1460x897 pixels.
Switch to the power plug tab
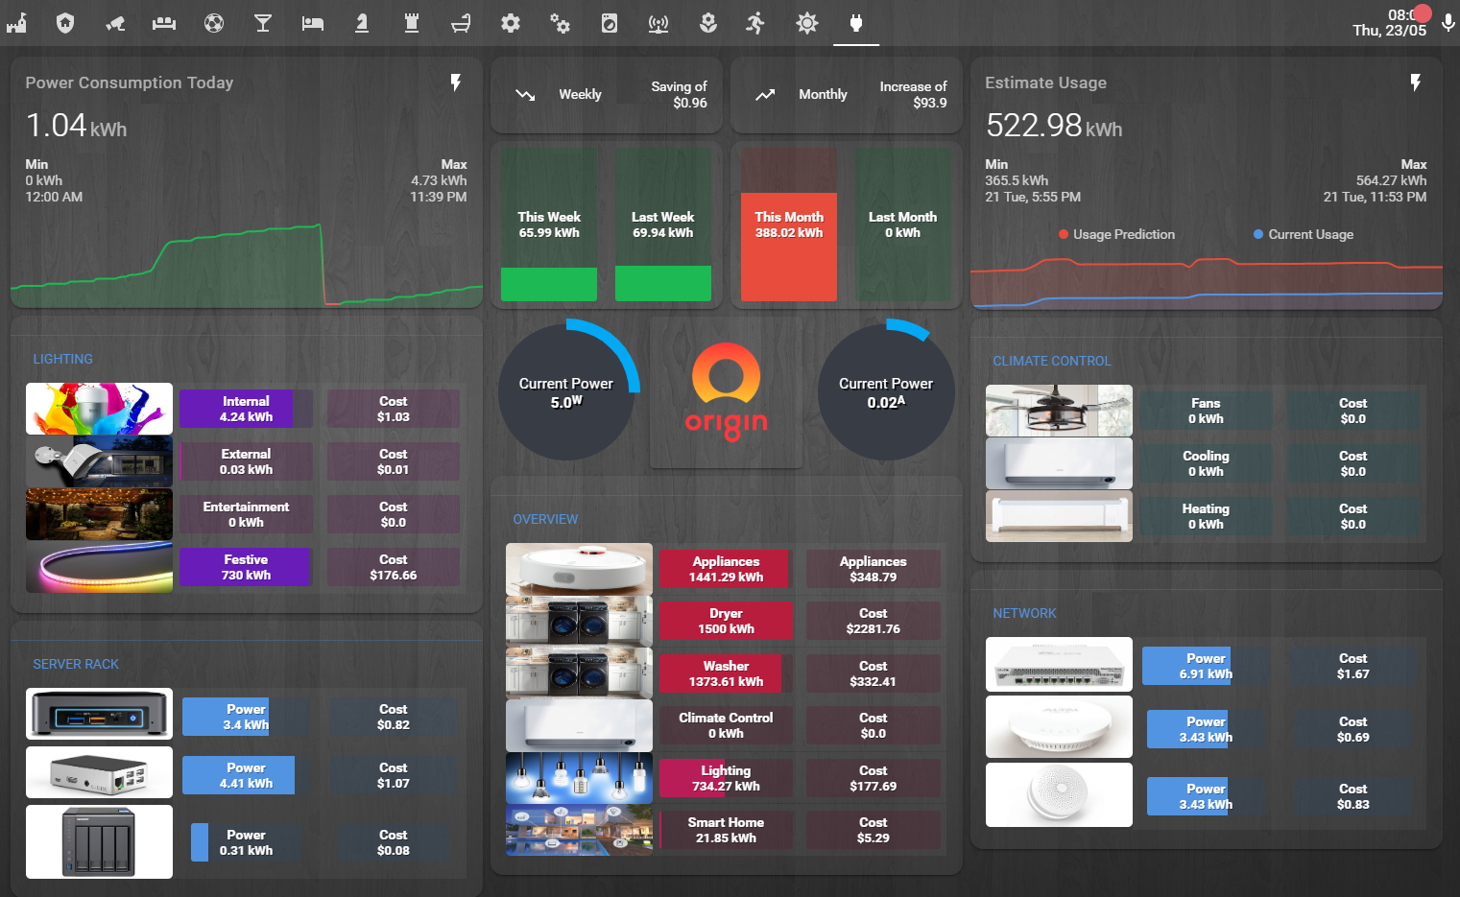pyautogui.click(x=855, y=22)
